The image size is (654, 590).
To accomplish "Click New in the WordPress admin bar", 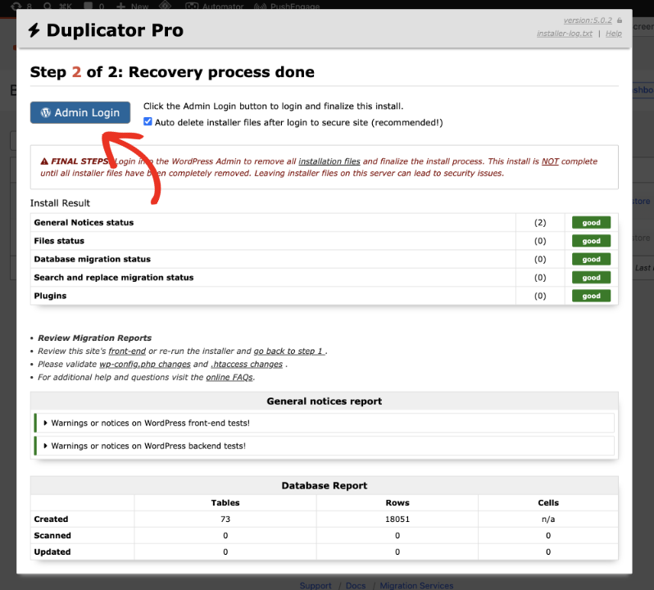I will coord(133,6).
